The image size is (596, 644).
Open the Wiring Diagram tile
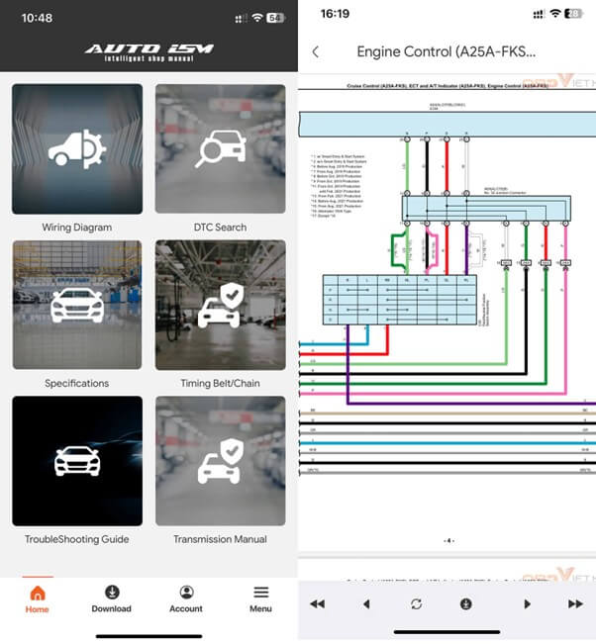[77, 149]
